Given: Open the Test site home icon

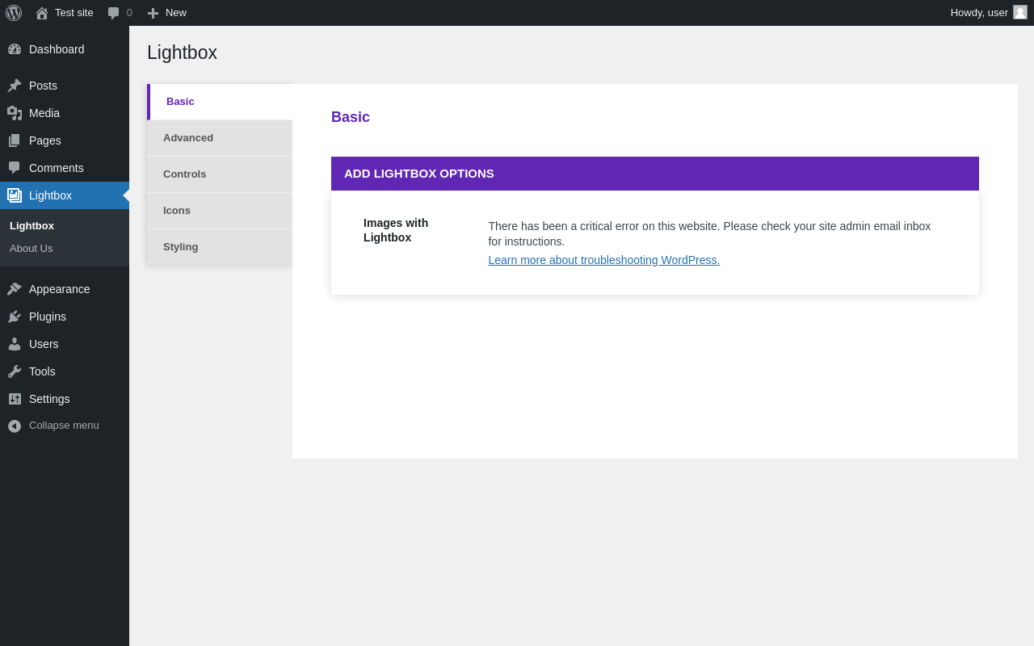Looking at the screenshot, I should pyautogui.click(x=42, y=13).
